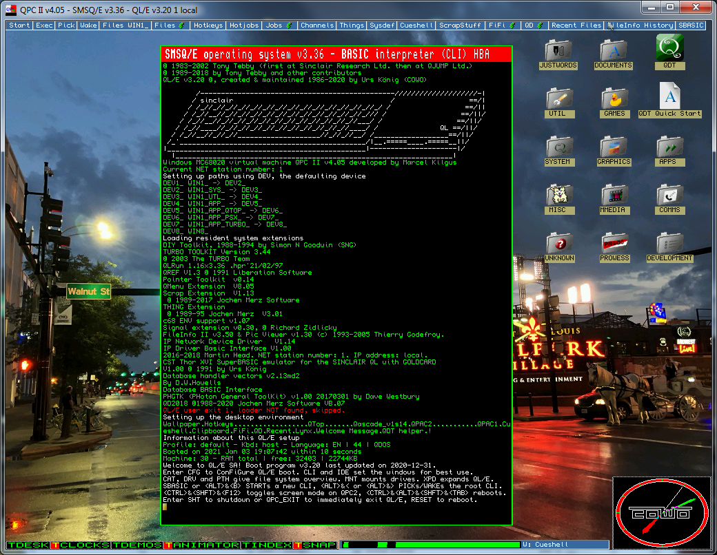Toggle the SNAP item in the bottom bar

pos(315,545)
